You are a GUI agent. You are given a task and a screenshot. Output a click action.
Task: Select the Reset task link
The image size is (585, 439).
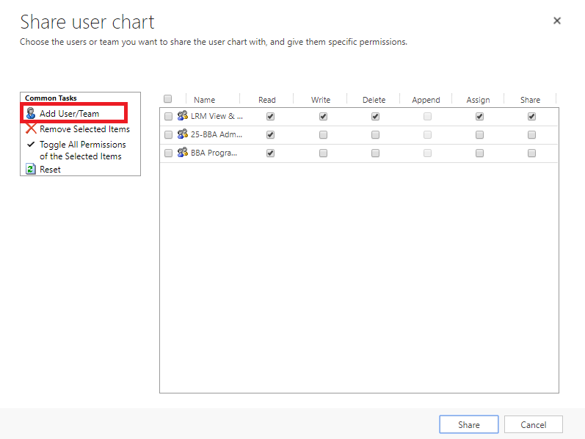[x=50, y=170]
